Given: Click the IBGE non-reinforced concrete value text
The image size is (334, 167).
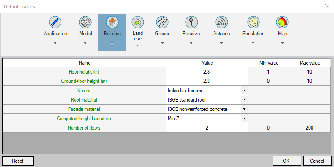Looking at the screenshot, I should (x=198, y=109).
